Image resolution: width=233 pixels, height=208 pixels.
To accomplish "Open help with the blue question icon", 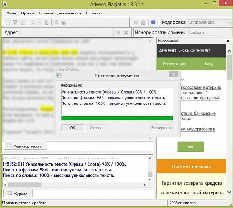I will tap(153, 22).
